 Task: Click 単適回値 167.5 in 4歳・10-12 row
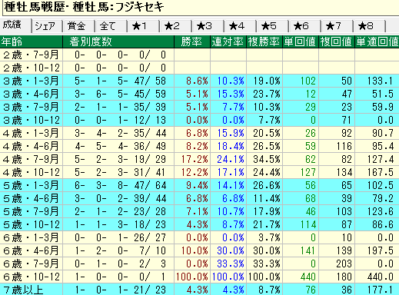(381, 172)
